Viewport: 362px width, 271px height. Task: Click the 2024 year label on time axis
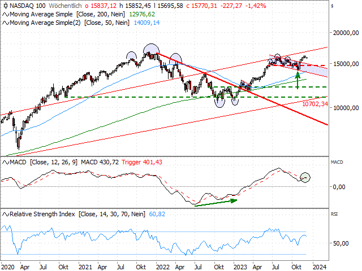320,267
